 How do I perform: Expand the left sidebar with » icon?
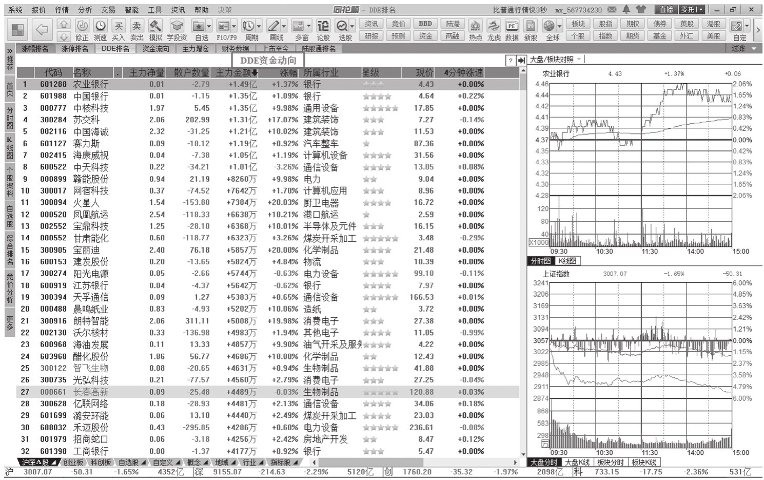click(9, 51)
